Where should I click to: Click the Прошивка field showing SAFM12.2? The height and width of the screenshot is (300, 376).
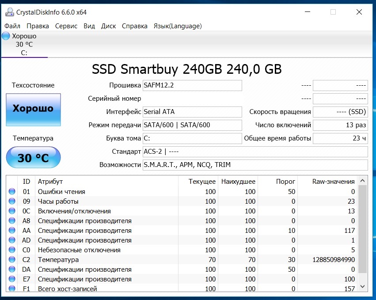[x=192, y=85]
